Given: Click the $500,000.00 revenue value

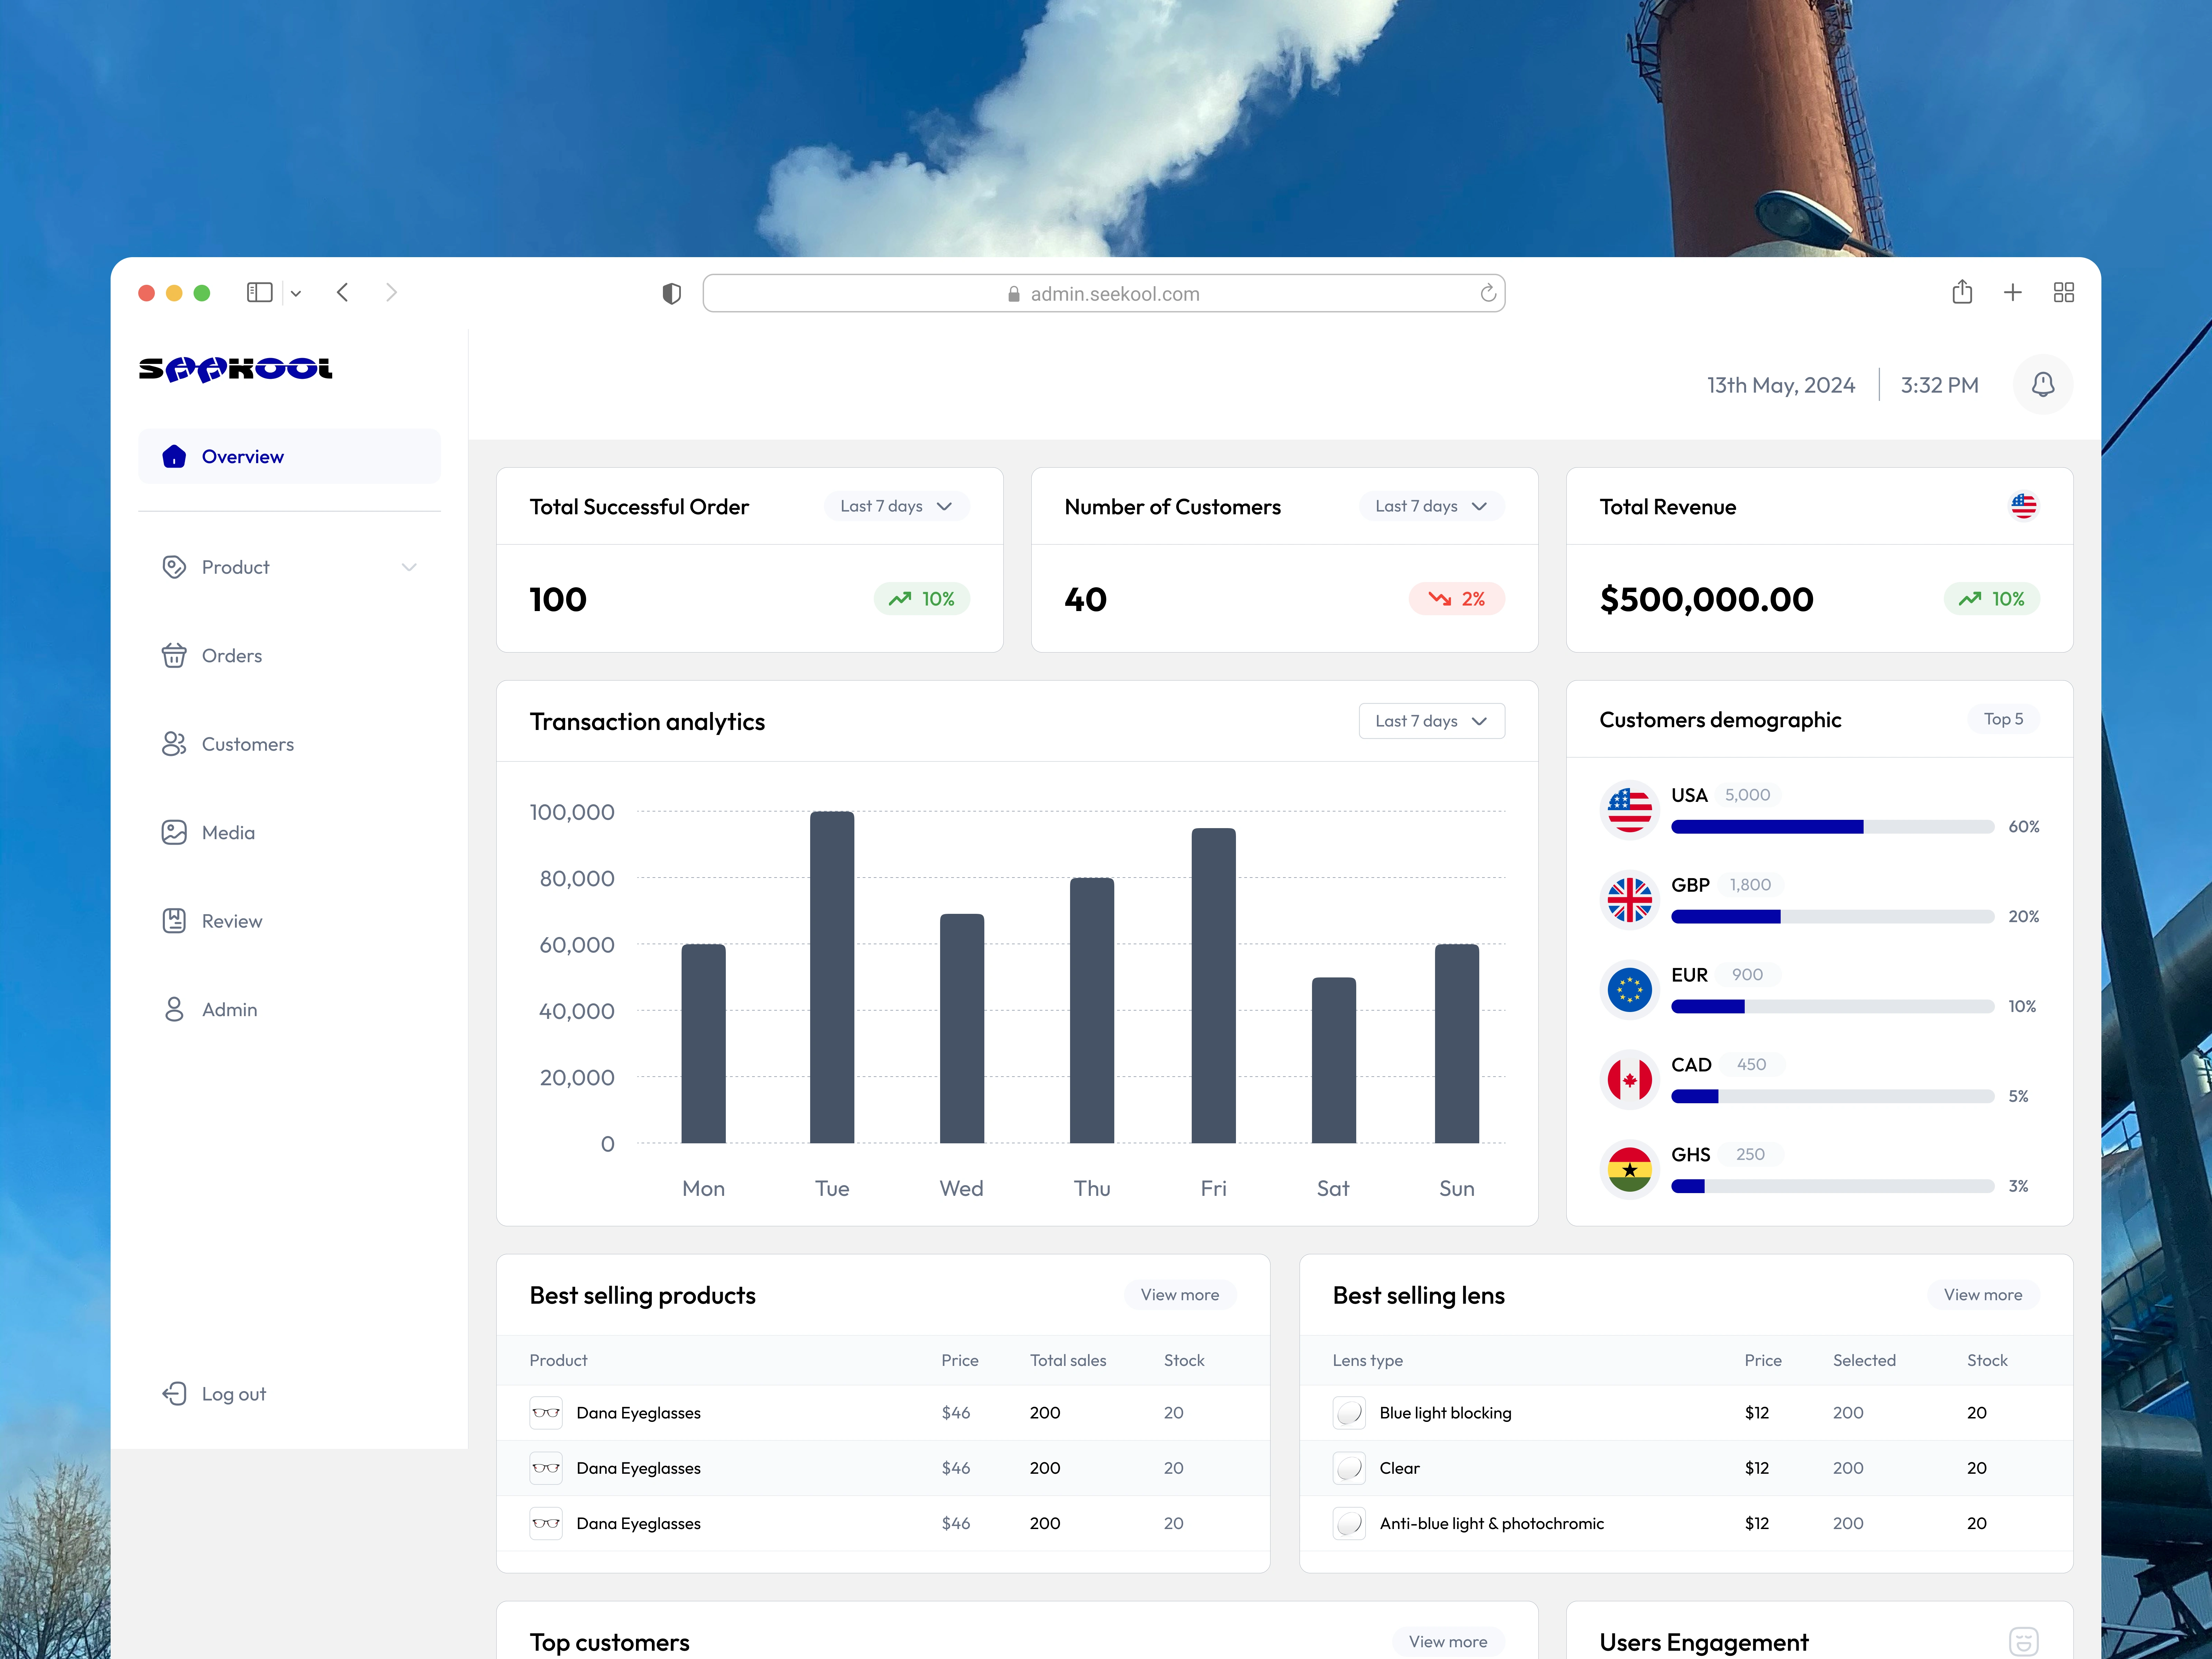Looking at the screenshot, I should [x=1707, y=599].
